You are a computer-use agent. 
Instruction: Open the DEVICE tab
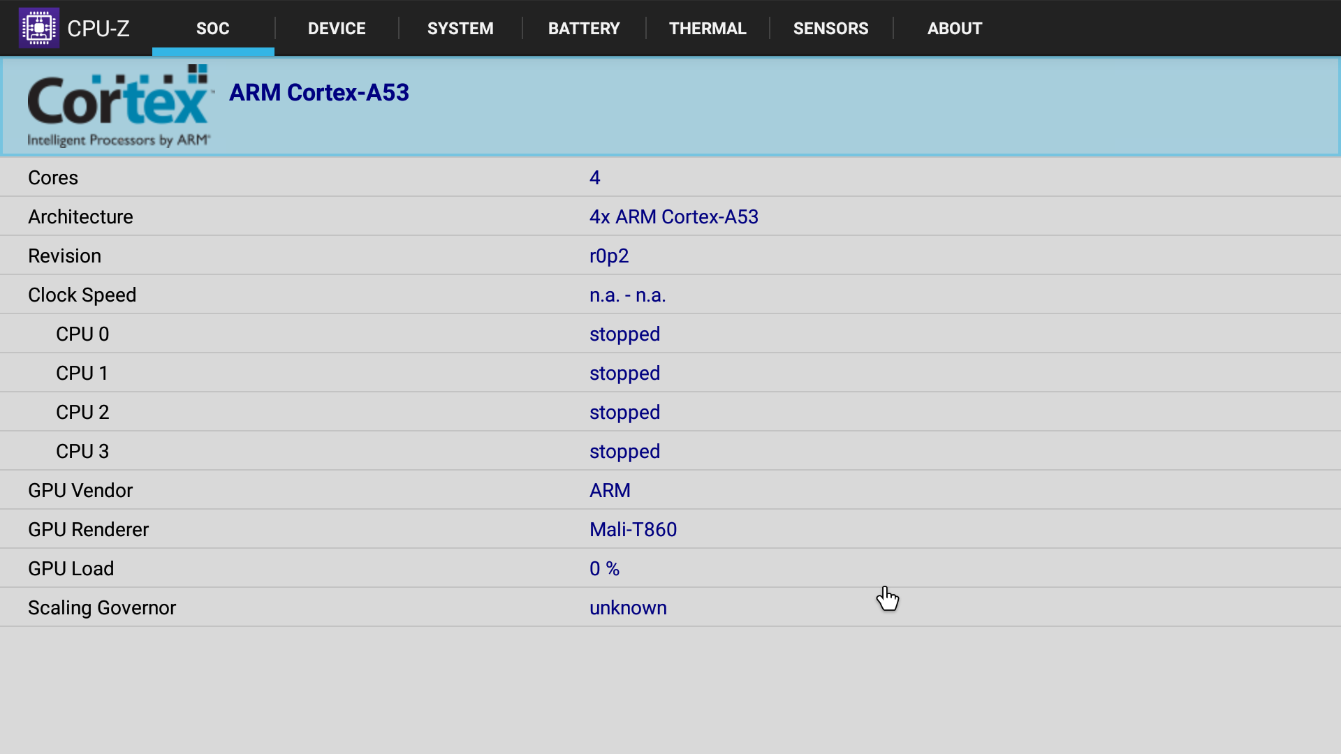click(x=337, y=29)
